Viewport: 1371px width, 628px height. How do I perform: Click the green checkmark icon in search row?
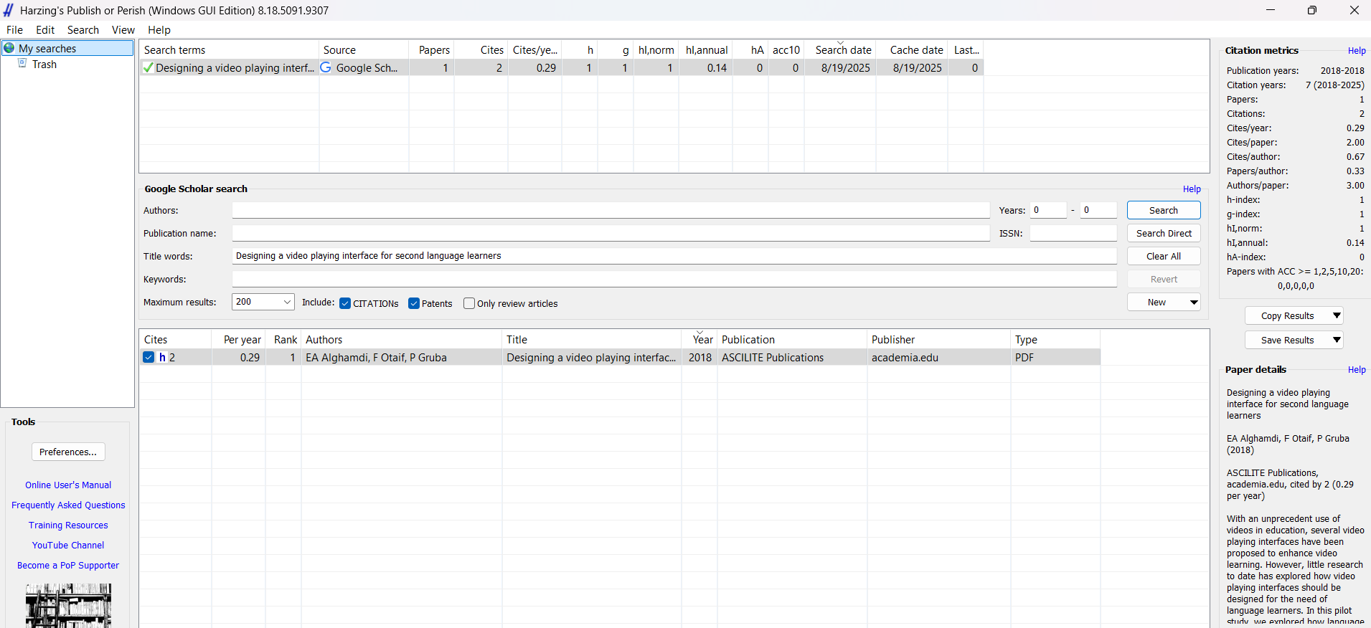[148, 67]
